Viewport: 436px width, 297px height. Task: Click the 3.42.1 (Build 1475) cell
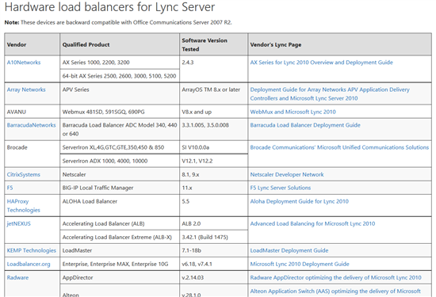[213, 238]
